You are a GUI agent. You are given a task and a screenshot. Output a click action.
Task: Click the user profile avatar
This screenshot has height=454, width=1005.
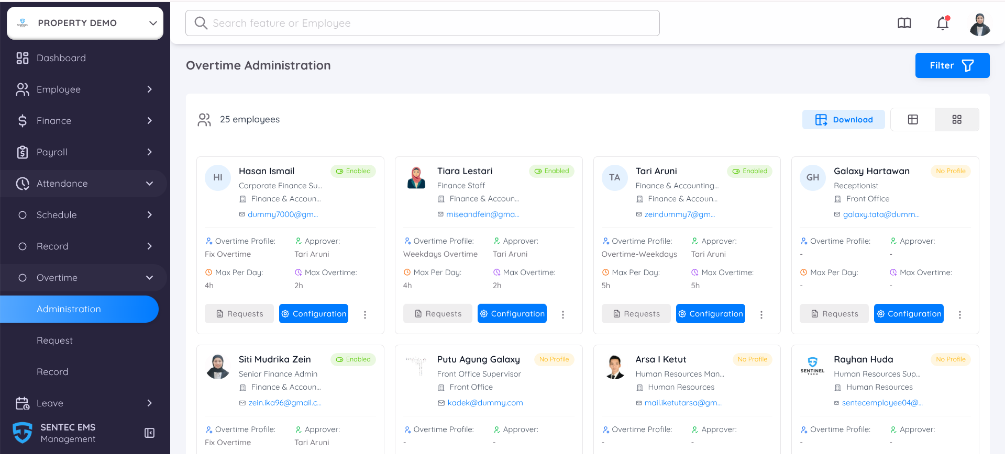pyautogui.click(x=979, y=24)
